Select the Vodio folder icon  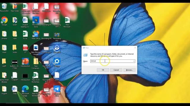15,49
